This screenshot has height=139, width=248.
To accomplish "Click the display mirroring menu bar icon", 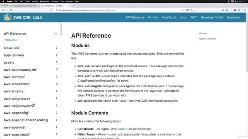I will (x=232, y=2).
